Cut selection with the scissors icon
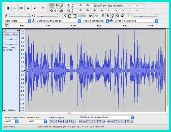This screenshot has width=171, height=132. click(x=64, y=16)
